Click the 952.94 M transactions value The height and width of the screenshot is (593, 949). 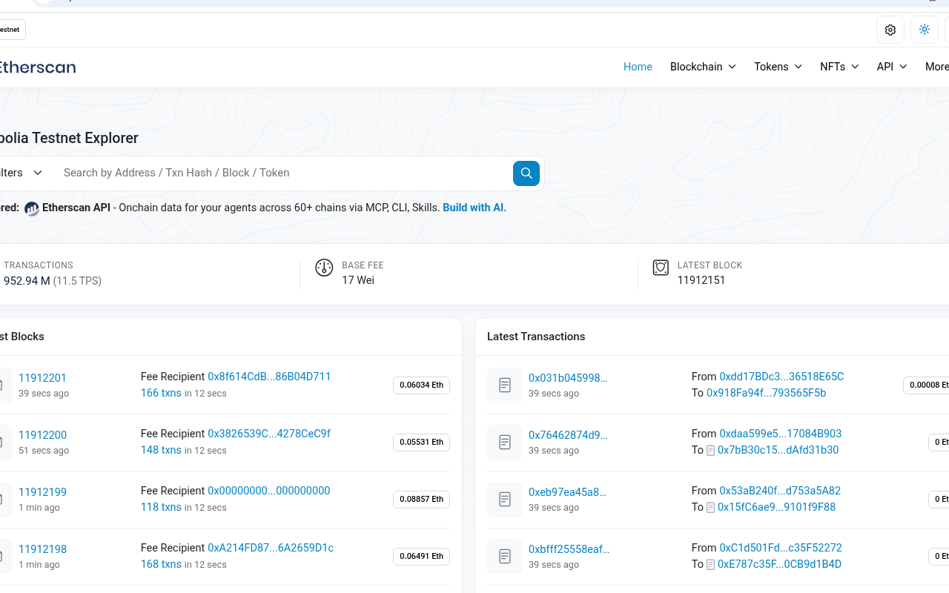coord(27,281)
